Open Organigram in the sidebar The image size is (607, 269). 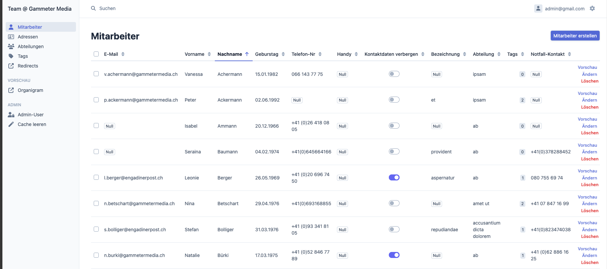coord(30,90)
